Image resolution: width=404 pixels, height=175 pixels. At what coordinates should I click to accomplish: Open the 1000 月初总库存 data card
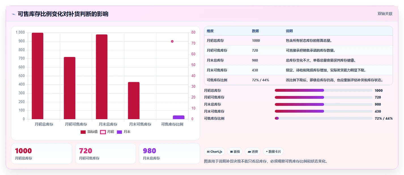(42, 154)
